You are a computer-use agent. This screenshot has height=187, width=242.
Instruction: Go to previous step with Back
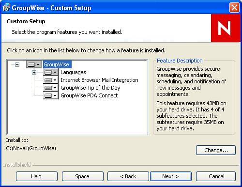[x=128, y=176]
